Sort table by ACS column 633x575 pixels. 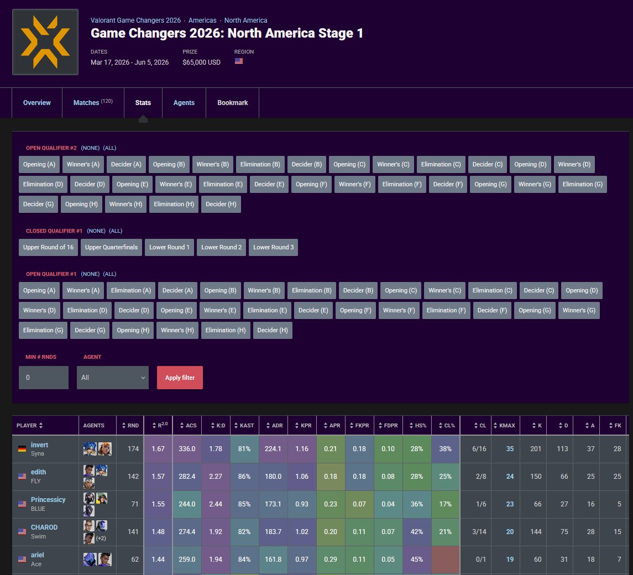point(187,426)
